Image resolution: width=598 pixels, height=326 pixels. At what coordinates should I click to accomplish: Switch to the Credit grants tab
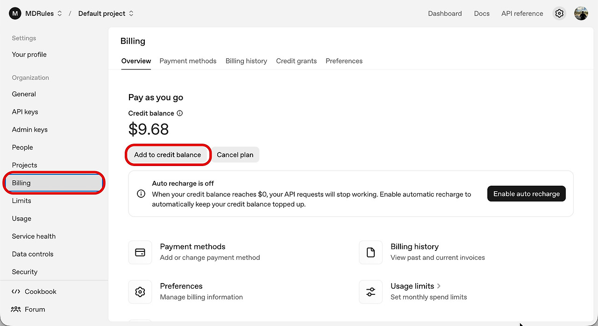(x=296, y=61)
